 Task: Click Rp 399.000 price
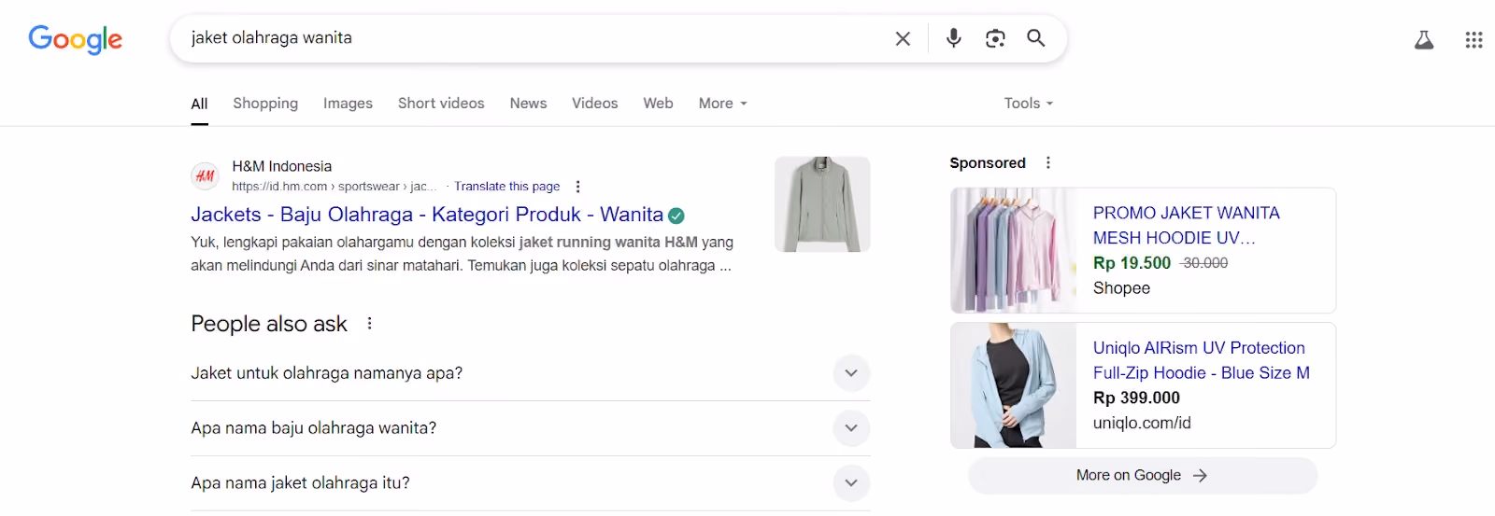click(1136, 398)
